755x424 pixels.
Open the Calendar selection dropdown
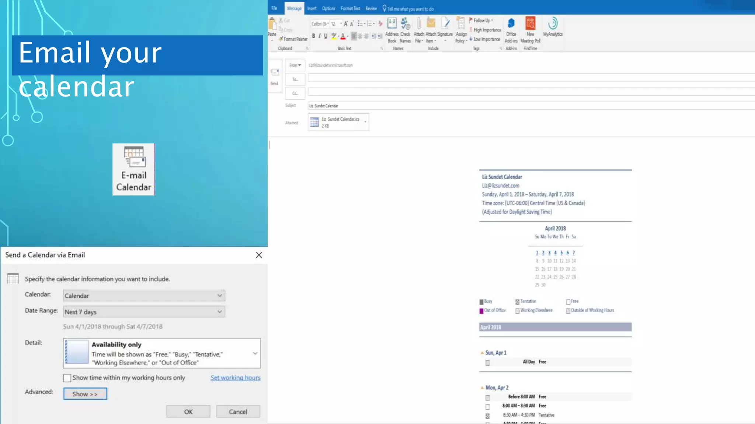click(x=144, y=296)
